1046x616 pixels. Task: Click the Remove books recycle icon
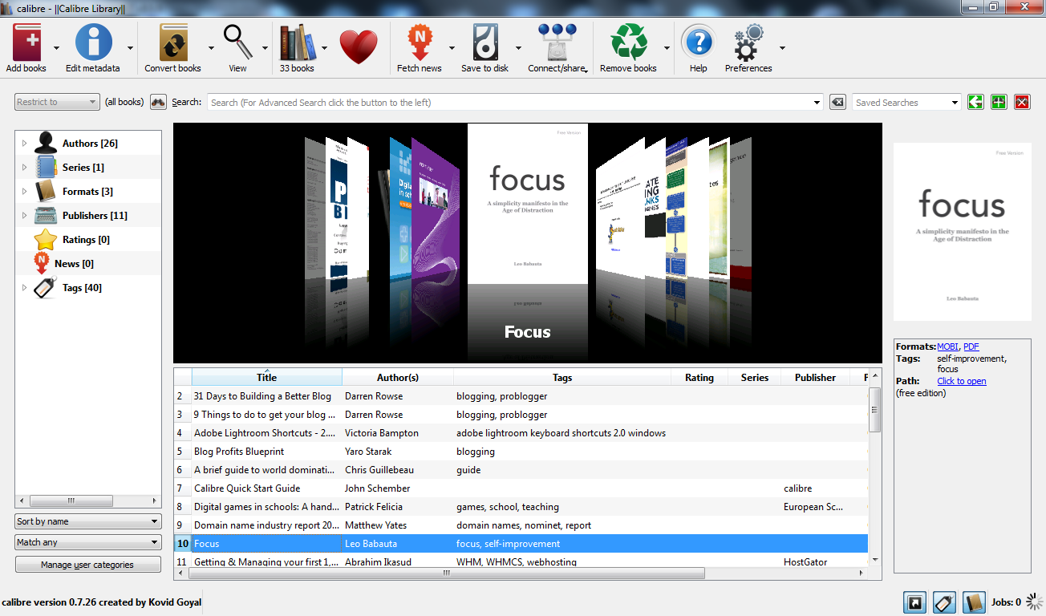pyautogui.click(x=629, y=43)
